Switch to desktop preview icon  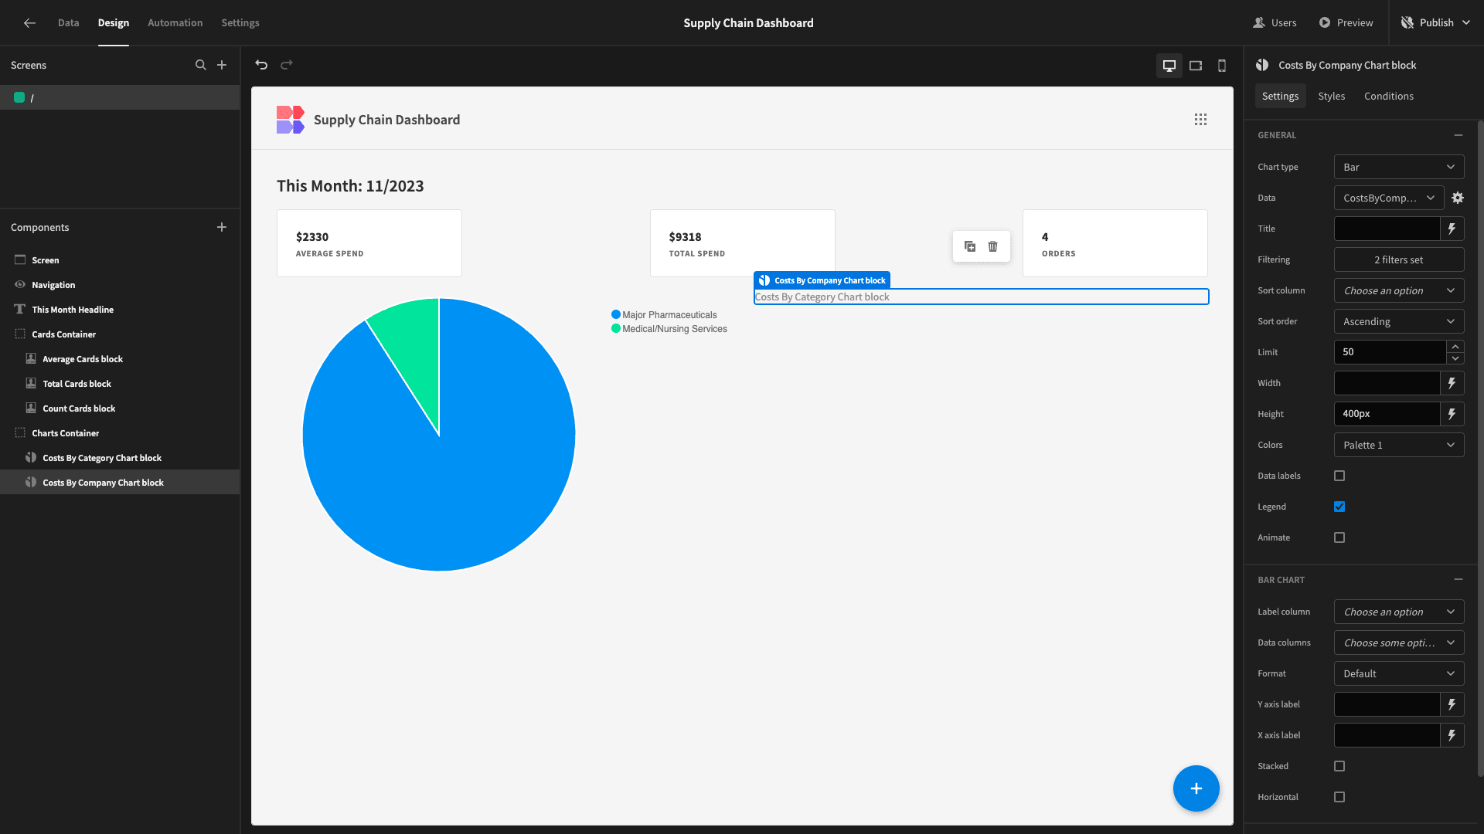point(1169,66)
